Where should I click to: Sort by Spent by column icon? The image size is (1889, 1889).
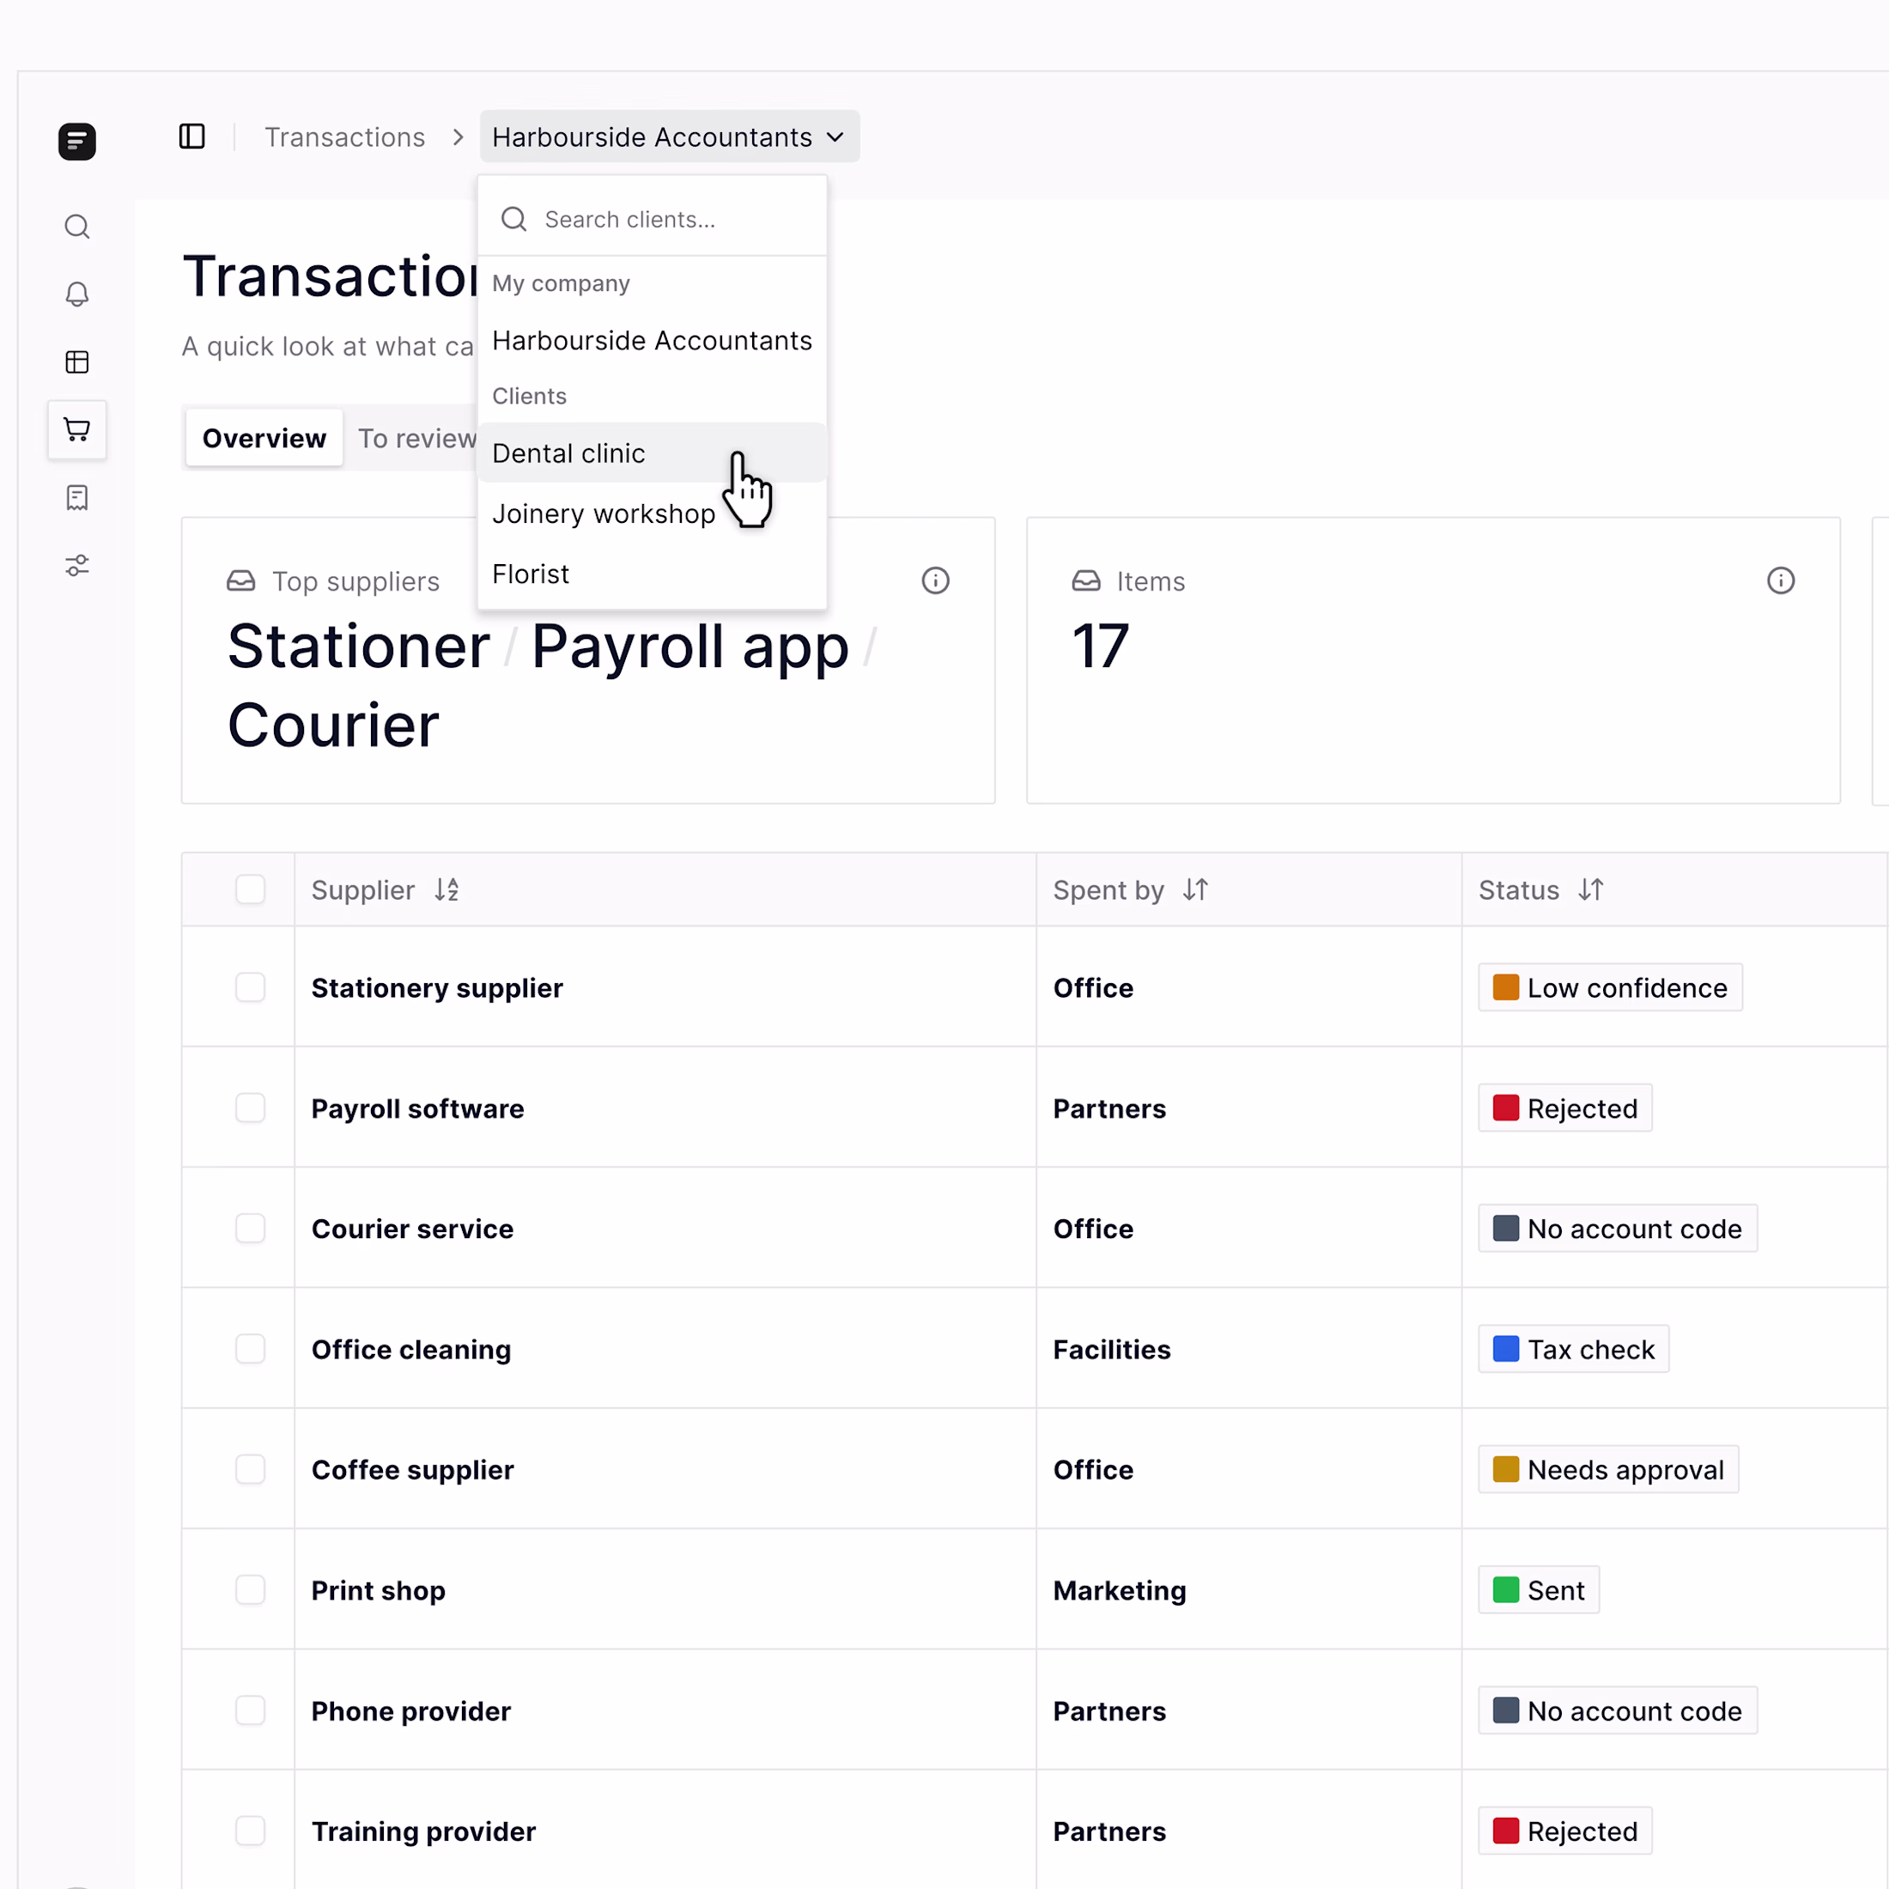(1195, 890)
